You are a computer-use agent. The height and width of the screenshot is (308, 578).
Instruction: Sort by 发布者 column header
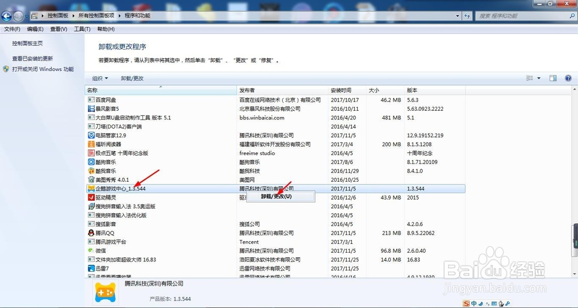click(283, 90)
